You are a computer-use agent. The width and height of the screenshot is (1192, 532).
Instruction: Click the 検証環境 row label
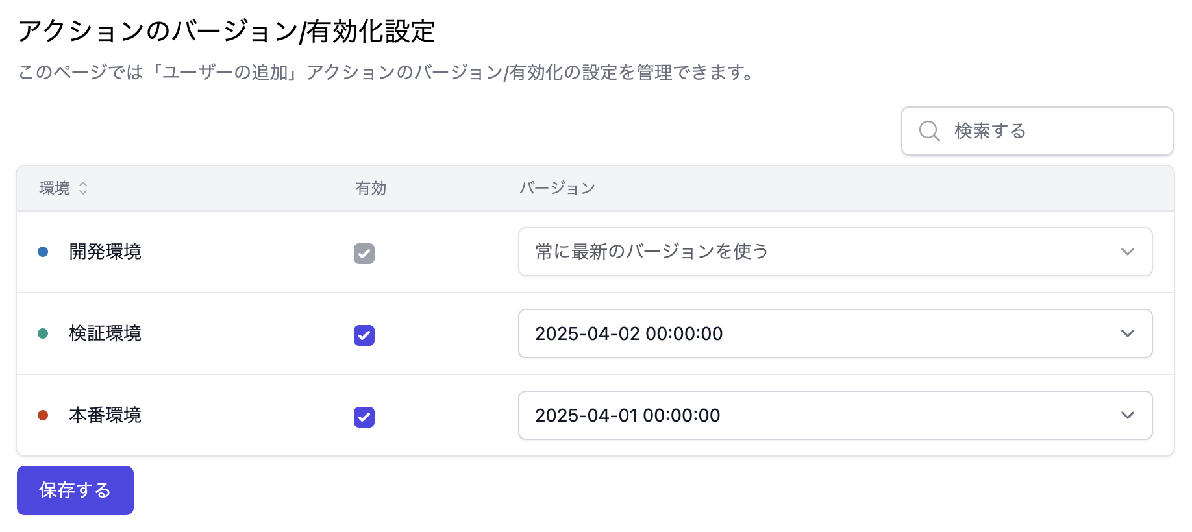tap(105, 333)
